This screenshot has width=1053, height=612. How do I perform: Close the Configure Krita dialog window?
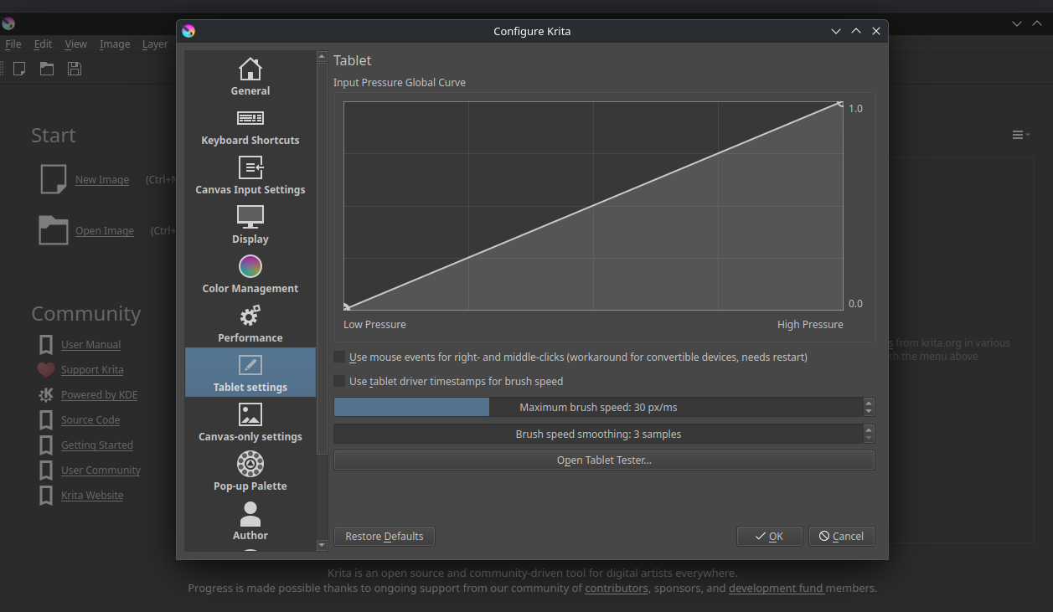(876, 31)
